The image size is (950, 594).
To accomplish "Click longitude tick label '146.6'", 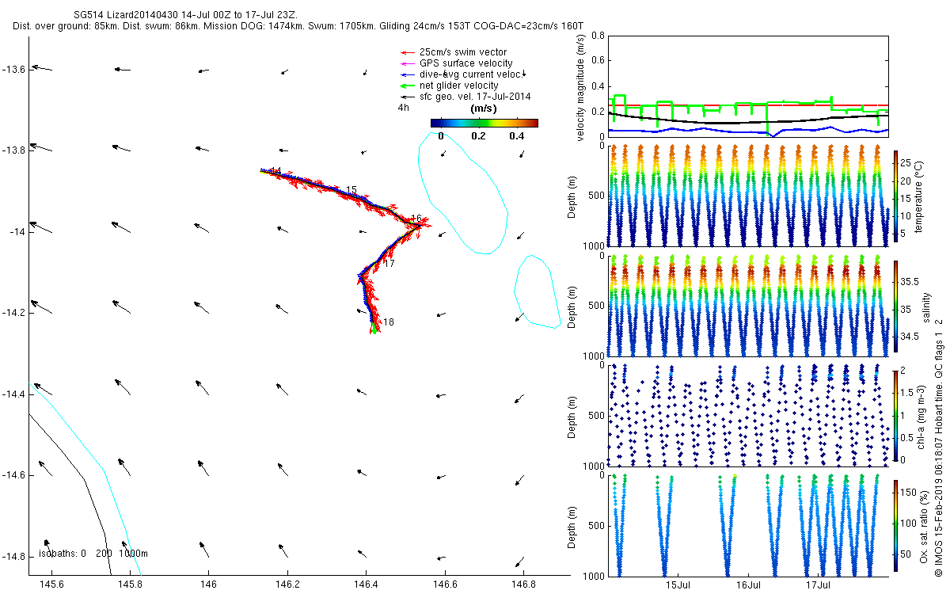I will coord(445,584).
